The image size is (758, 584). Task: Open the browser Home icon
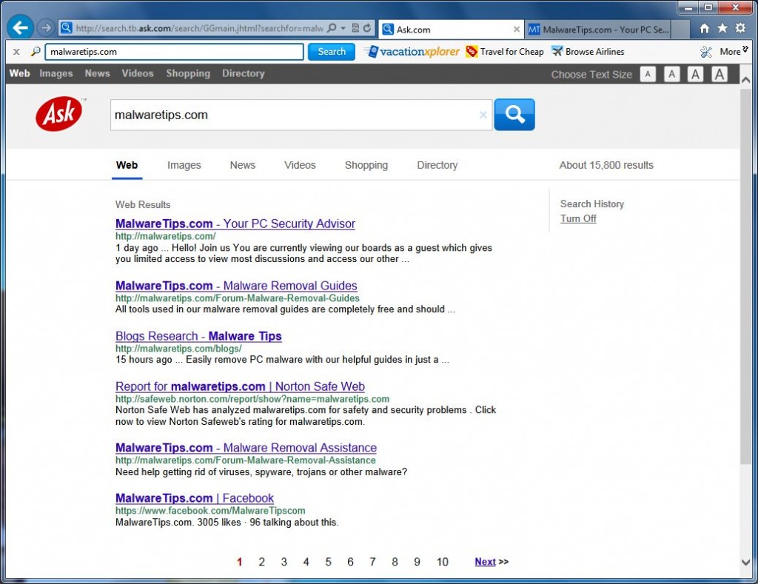tap(705, 28)
